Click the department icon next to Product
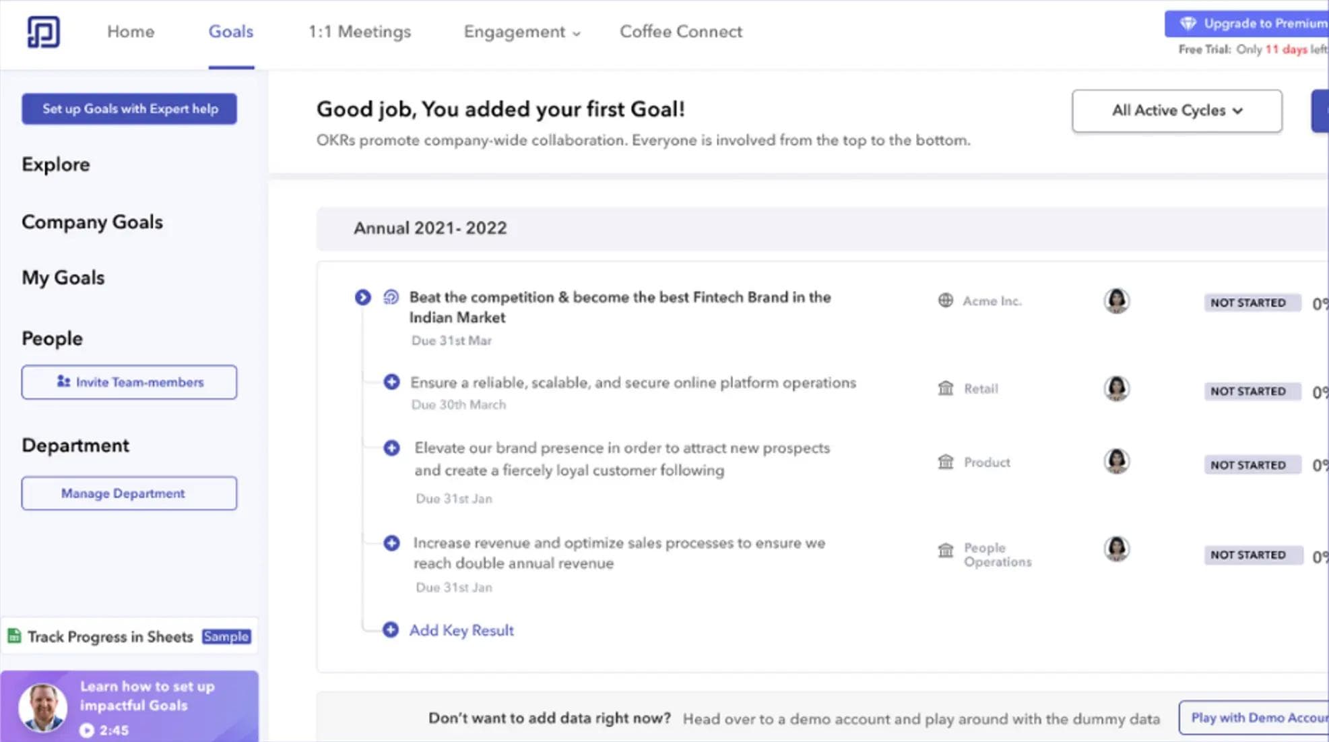This screenshot has width=1329, height=742. (x=946, y=462)
